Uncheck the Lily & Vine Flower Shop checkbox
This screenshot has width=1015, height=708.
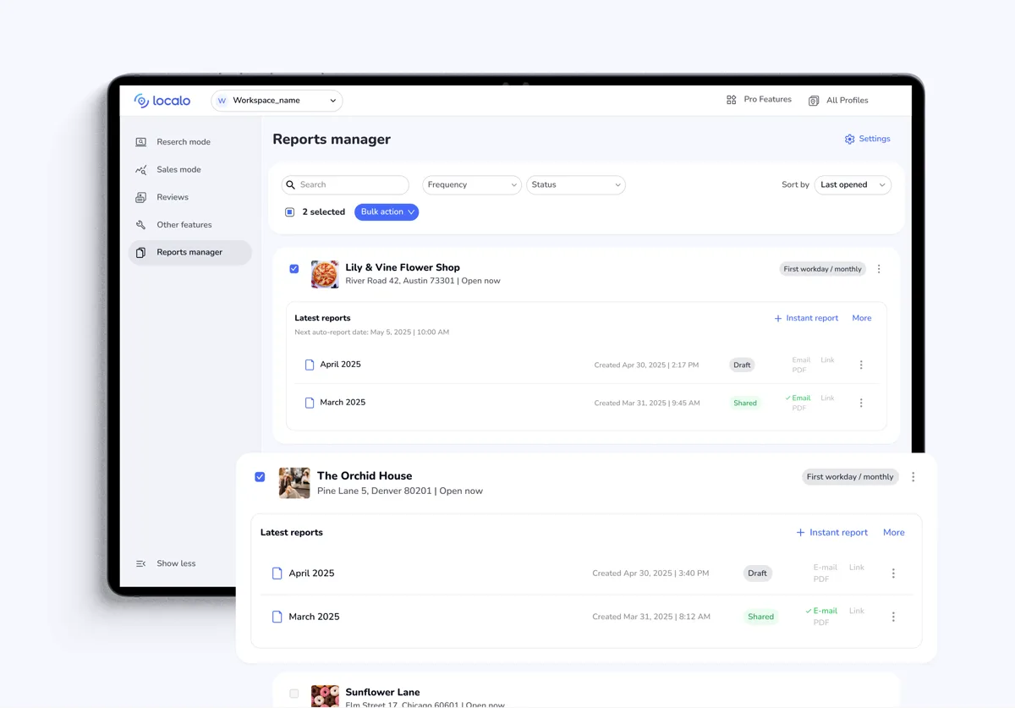[x=294, y=269]
